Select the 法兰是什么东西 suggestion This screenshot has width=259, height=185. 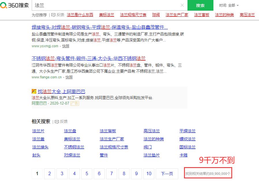coord(80,15)
